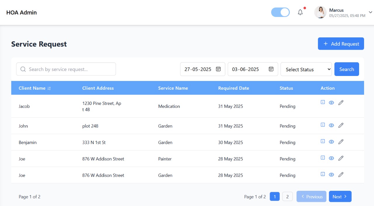
Task: Click the search magnifier icon in search box
Action: [x=23, y=69]
